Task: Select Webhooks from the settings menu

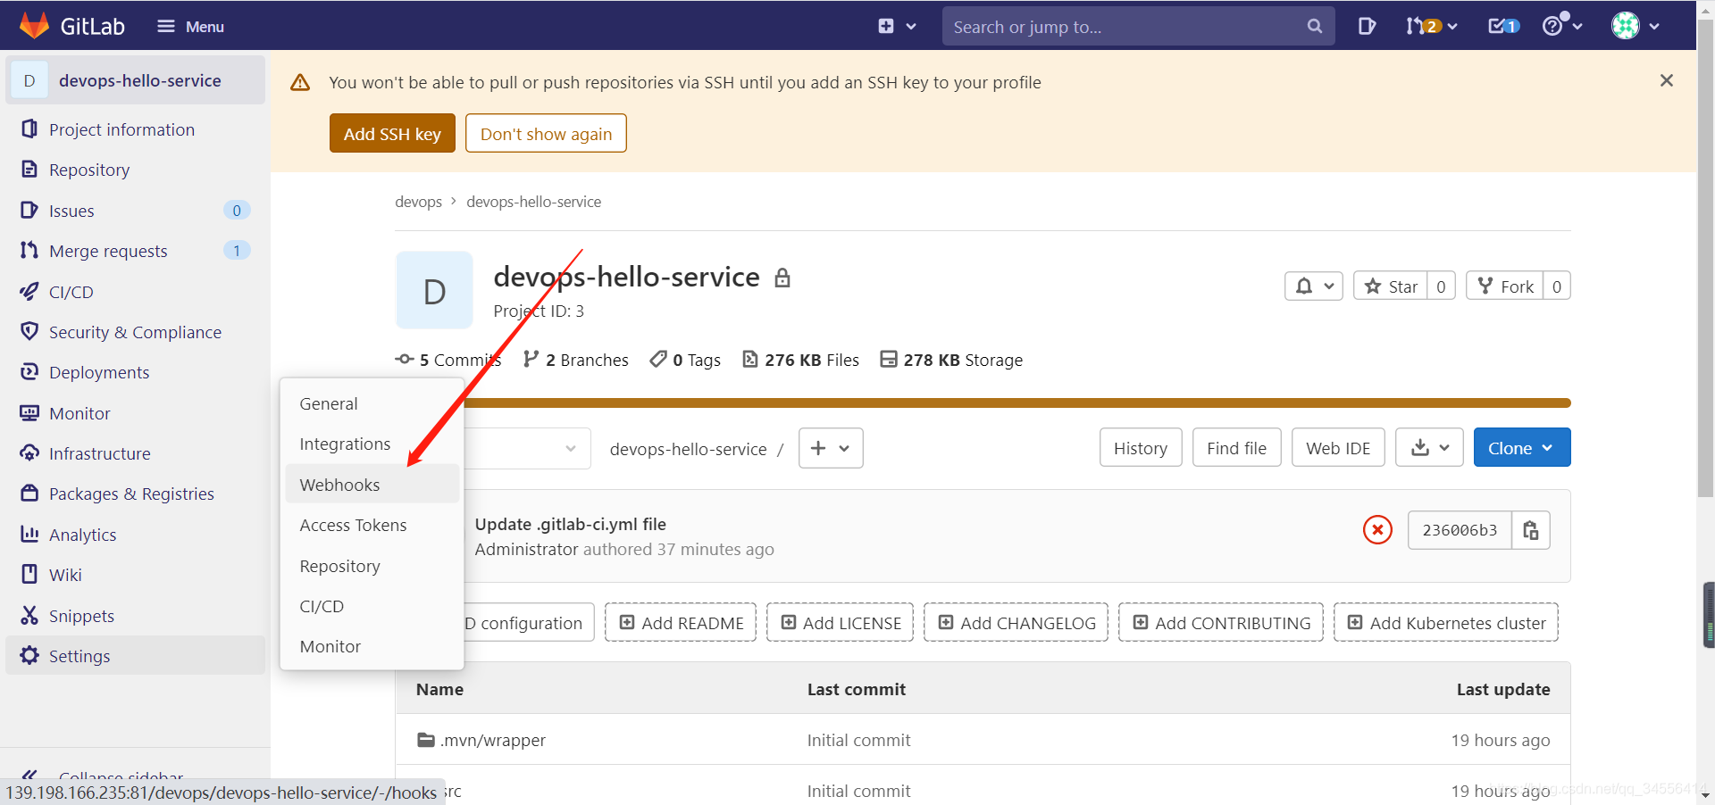Action: 339,484
